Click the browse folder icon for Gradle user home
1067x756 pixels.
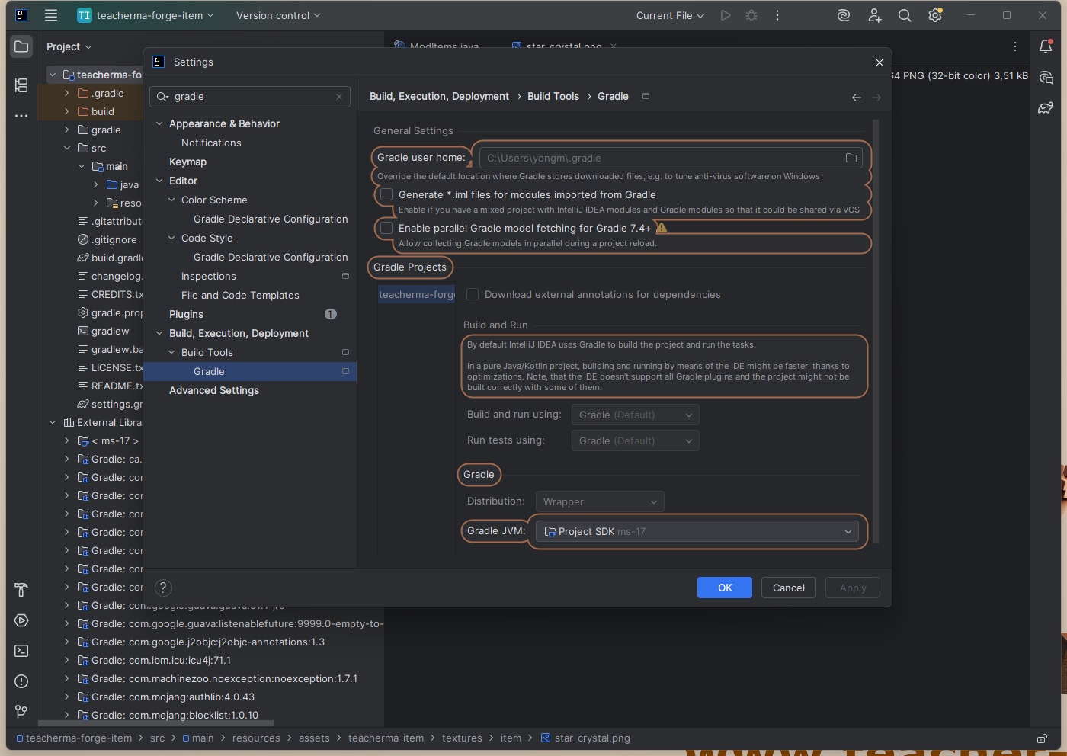[851, 158]
